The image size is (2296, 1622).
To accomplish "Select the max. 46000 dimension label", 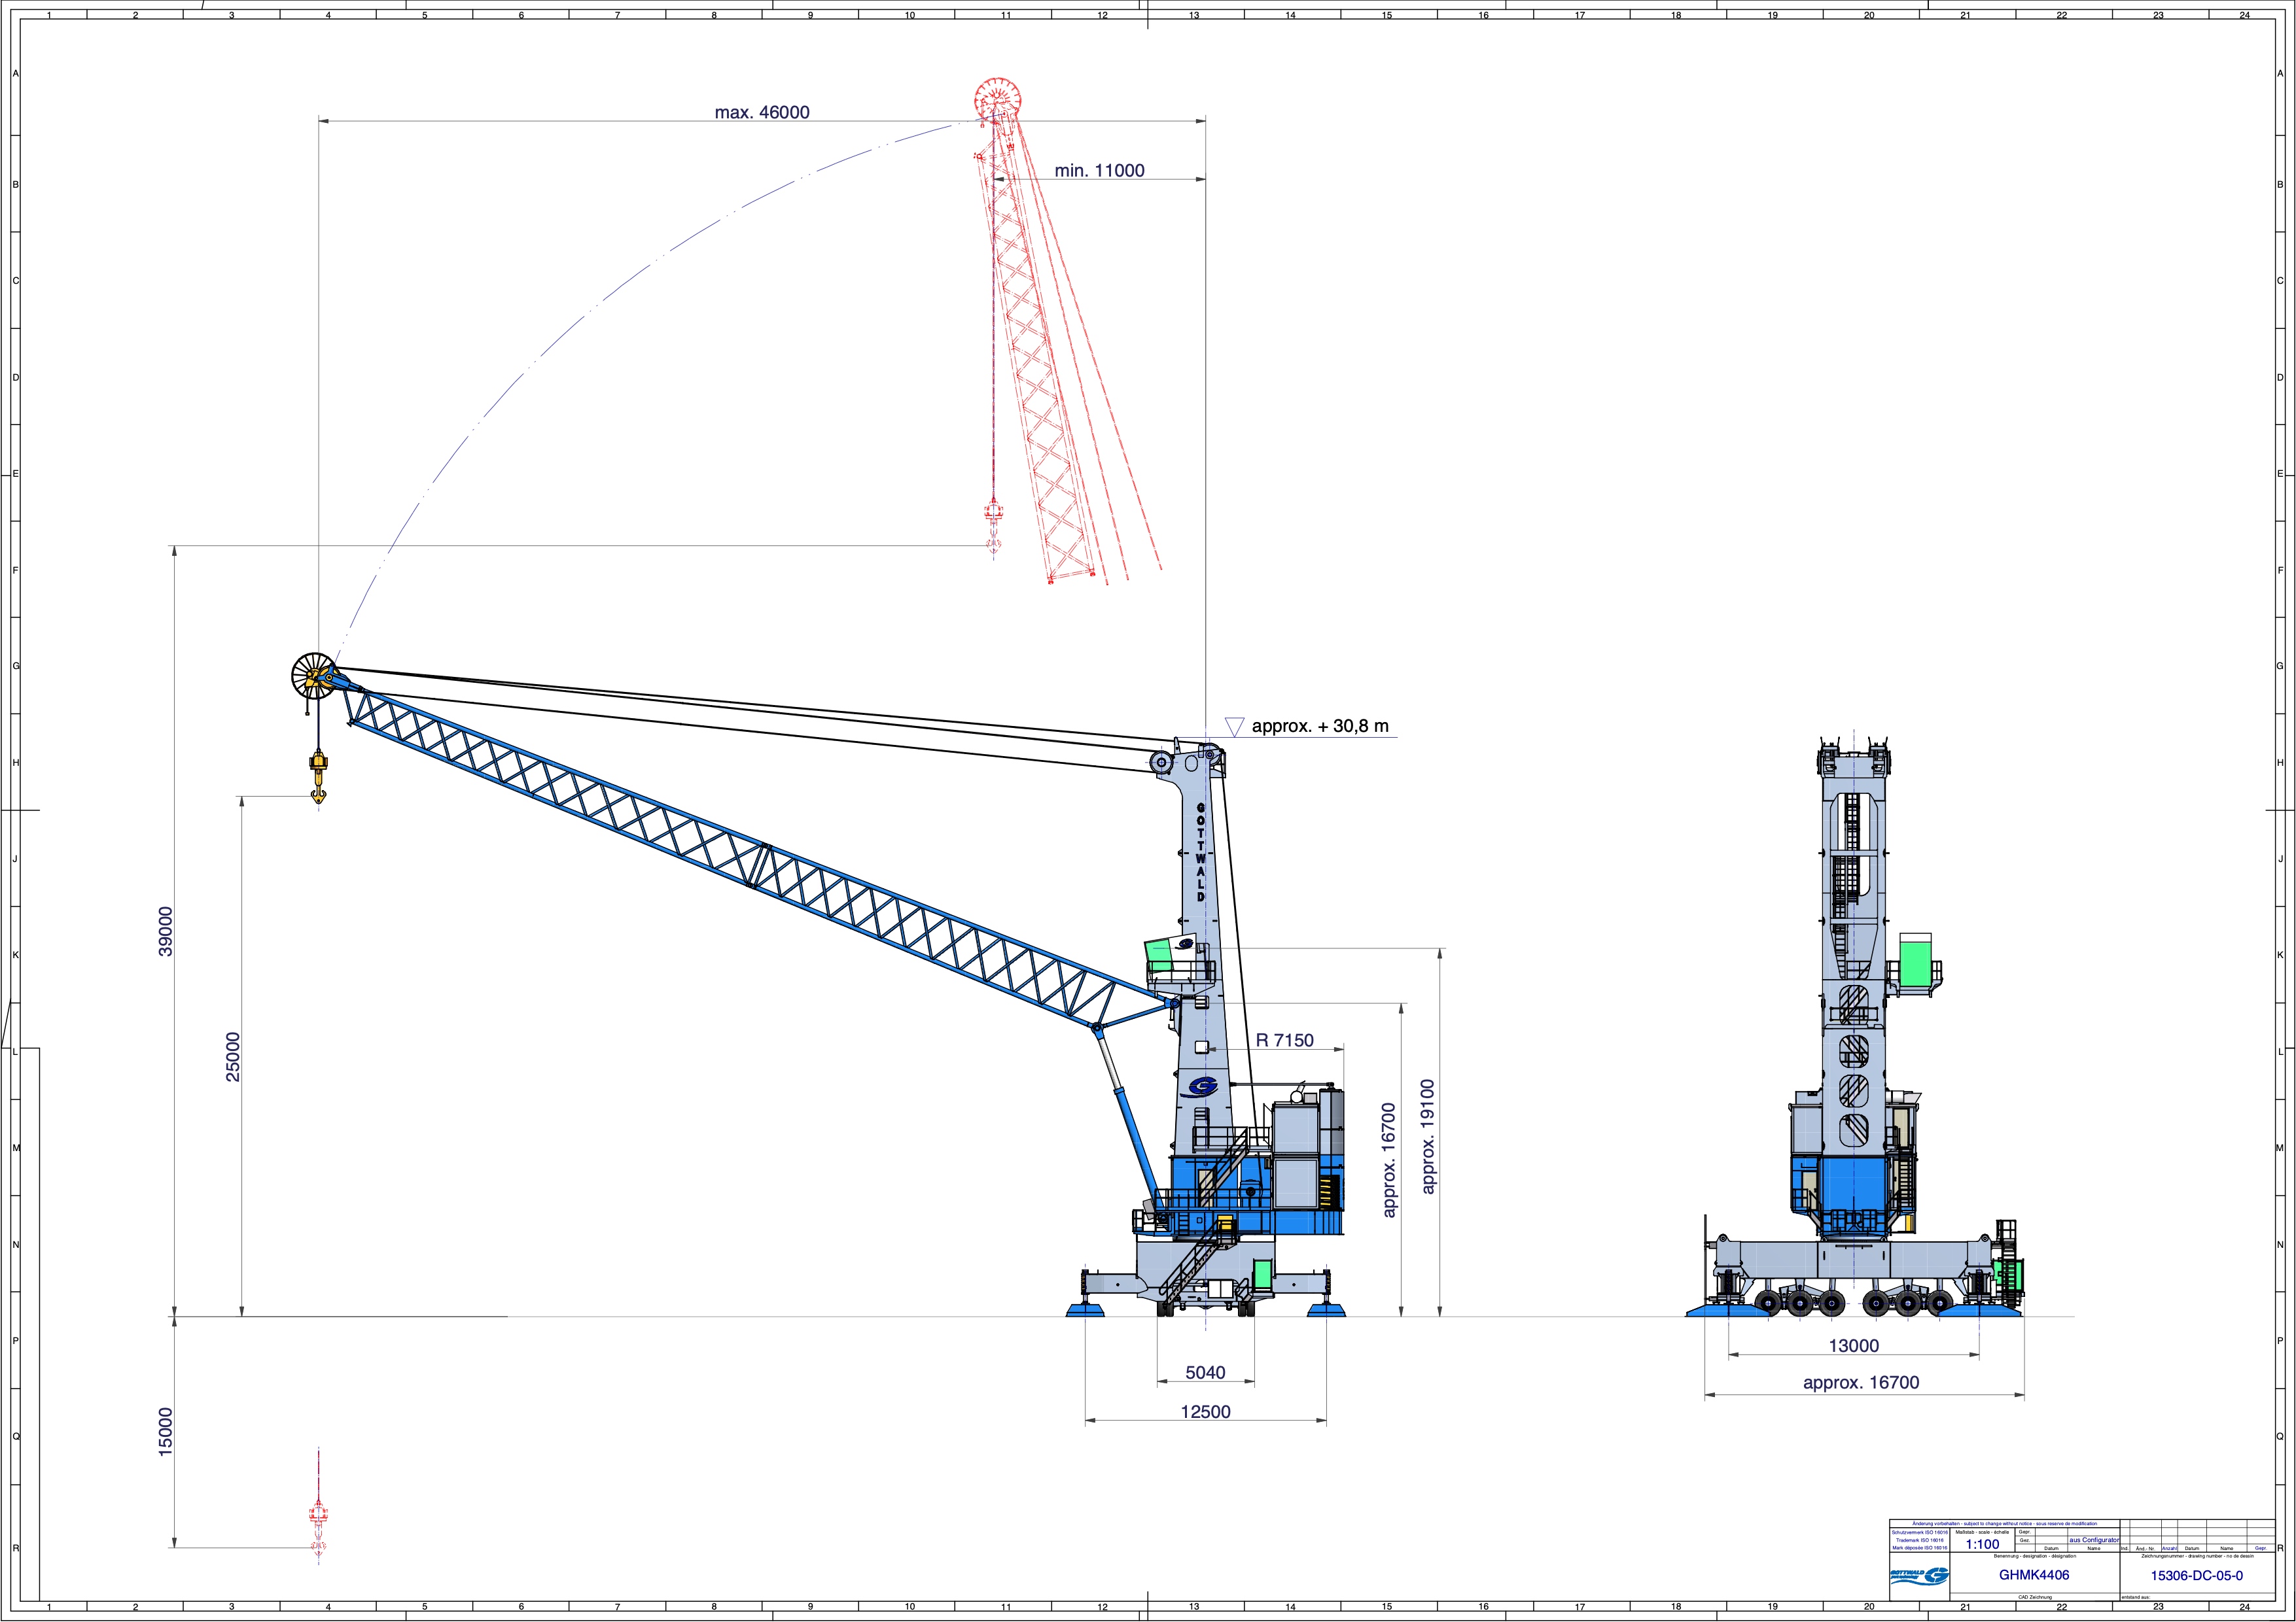I will point(762,113).
